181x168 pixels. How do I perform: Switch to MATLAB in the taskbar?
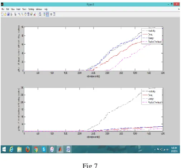click(x=60, y=149)
